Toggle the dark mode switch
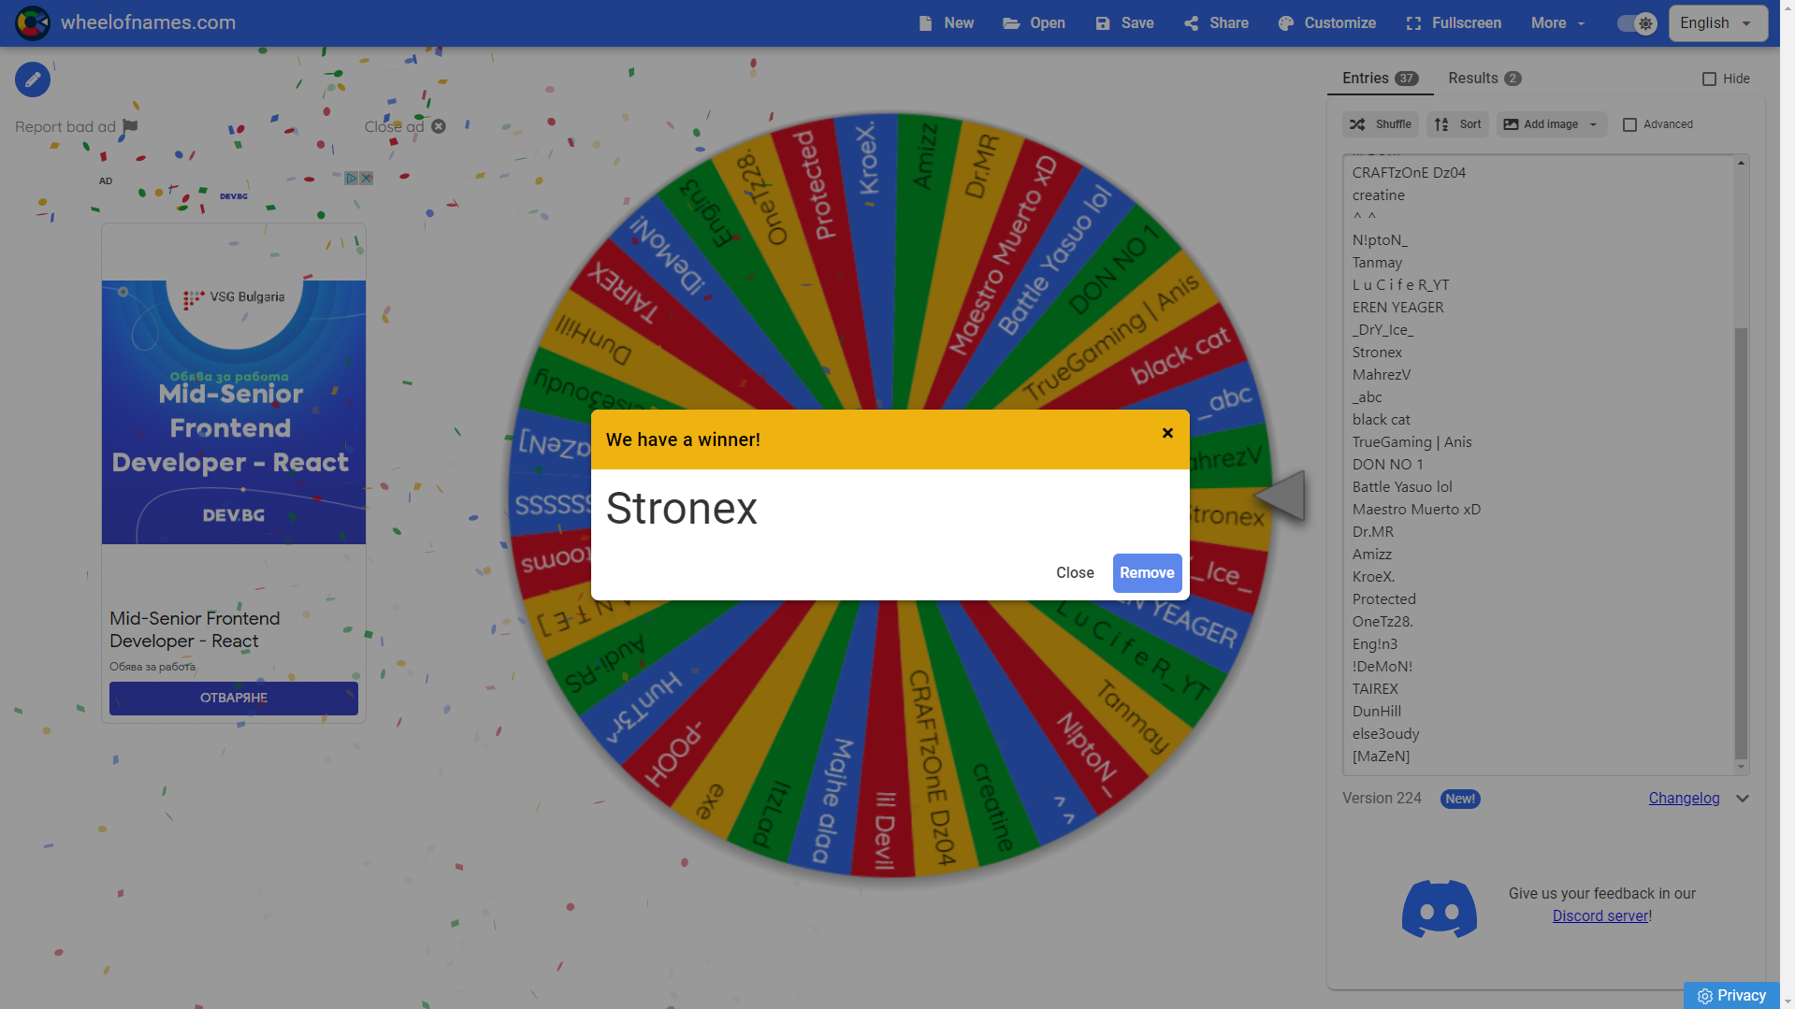 (1637, 23)
